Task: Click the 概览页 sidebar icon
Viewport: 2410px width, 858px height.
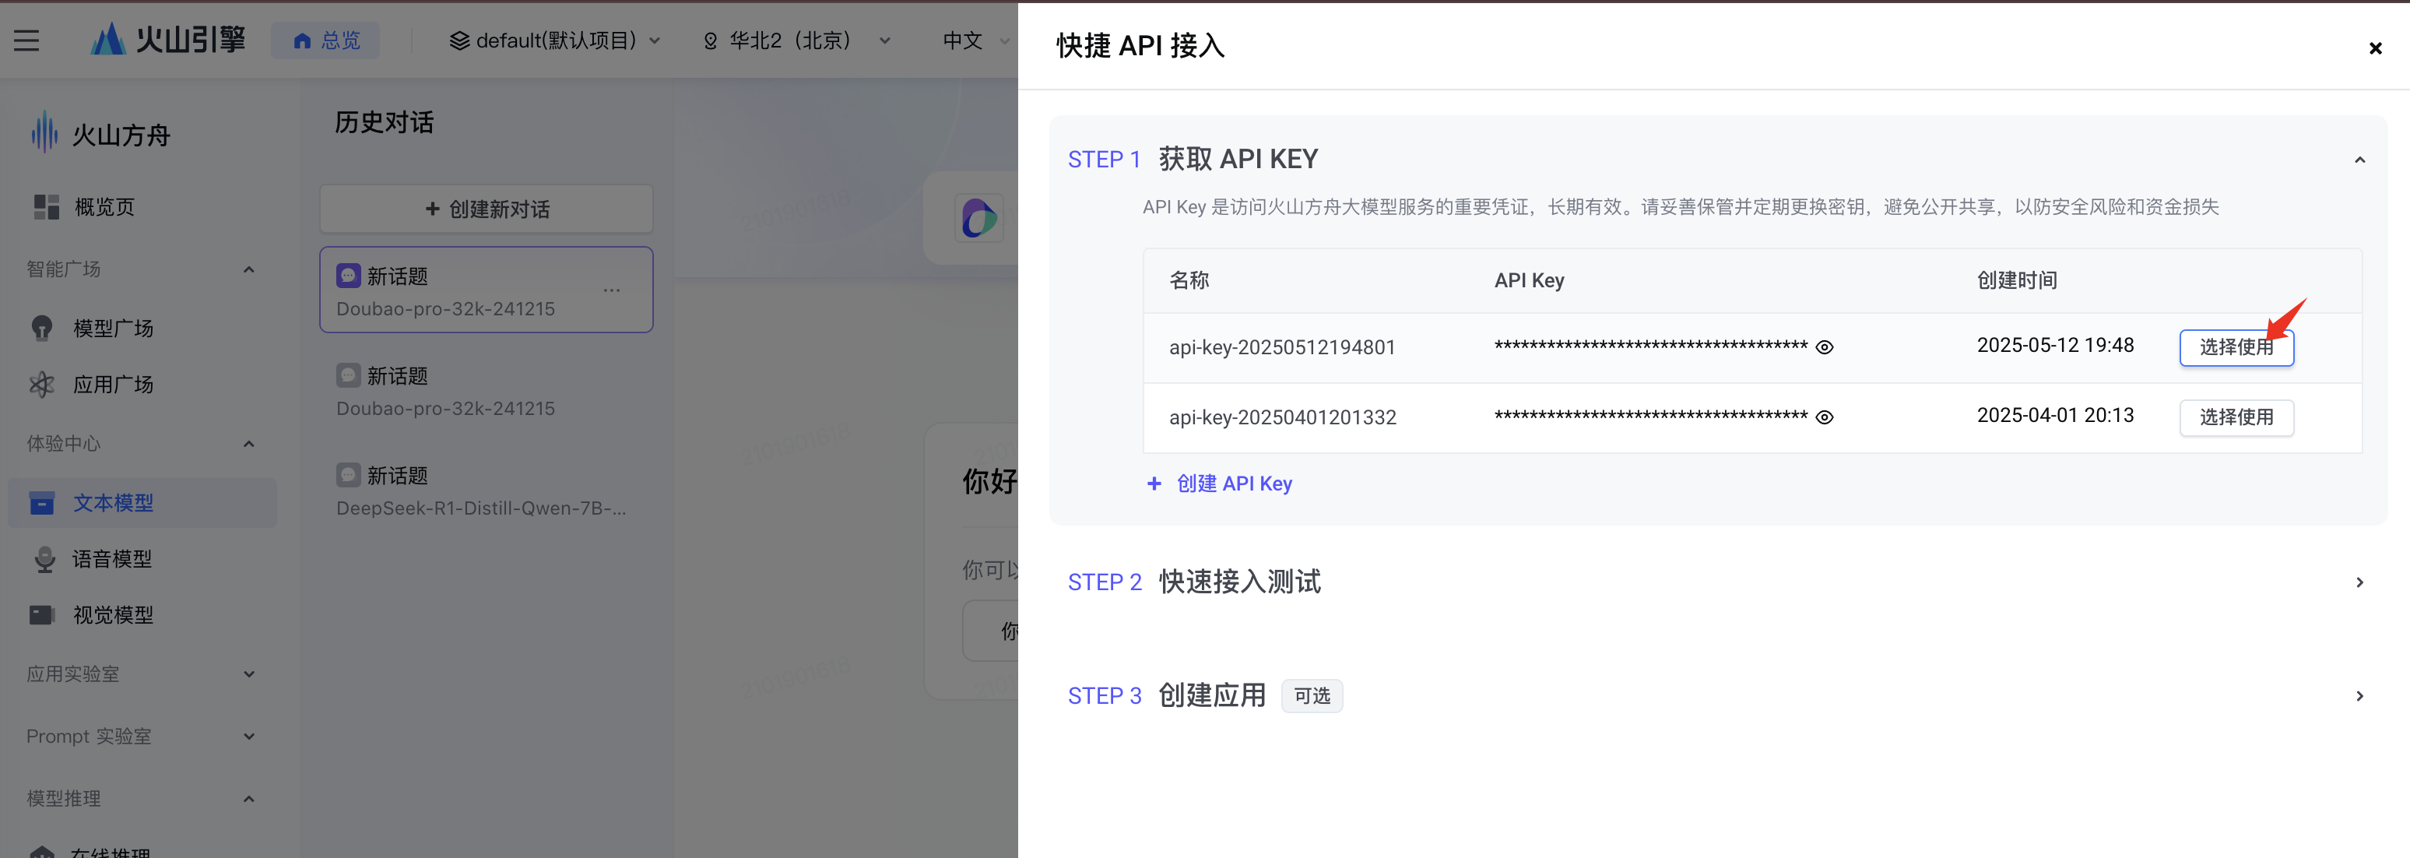Action: 46,207
